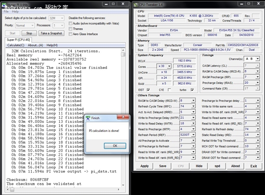Click the horizontal scrollbar thumb in Super PI log

click(x=12, y=190)
